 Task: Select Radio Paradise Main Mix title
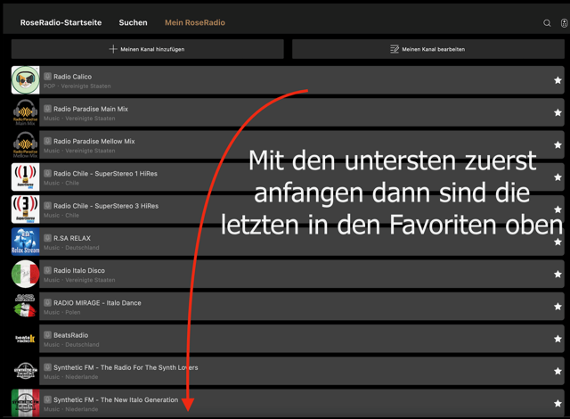(91, 109)
